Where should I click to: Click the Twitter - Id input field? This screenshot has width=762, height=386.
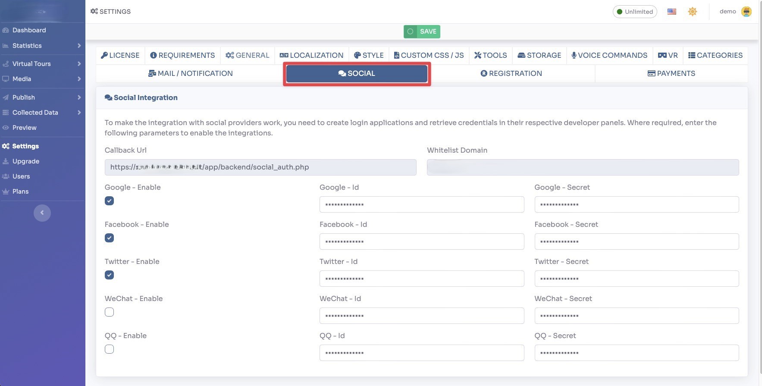(422, 279)
